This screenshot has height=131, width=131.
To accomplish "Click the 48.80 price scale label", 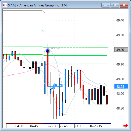I will click(120, 108).
